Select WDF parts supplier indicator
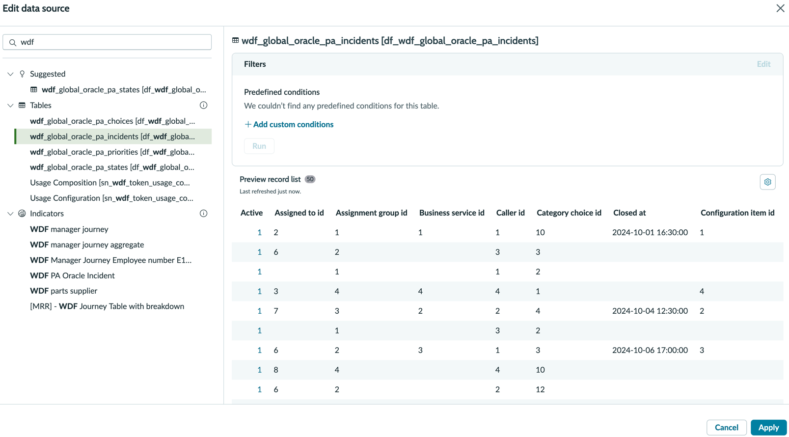This screenshot has height=437, width=789. tap(63, 291)
